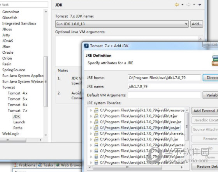This screenshot has width=218, height=172.
Task: Select Integrated Sandbox in the tree
Action: click(x=19, y=23)
